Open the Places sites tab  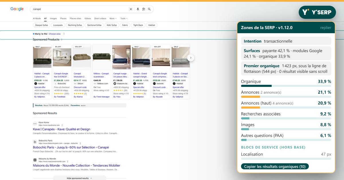[75, 18]
